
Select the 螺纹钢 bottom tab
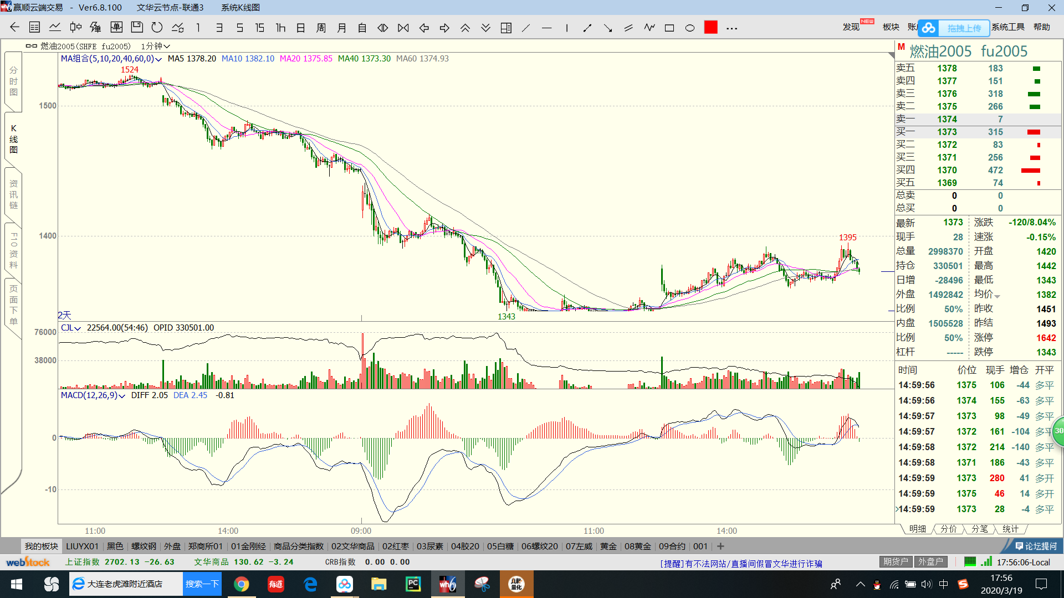144,546
